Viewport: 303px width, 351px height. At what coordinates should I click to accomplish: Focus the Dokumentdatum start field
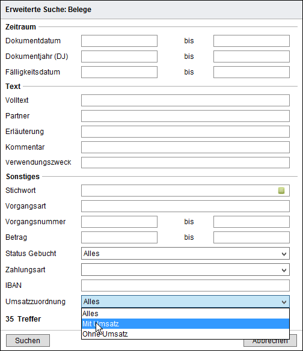(x=120, y=41)
